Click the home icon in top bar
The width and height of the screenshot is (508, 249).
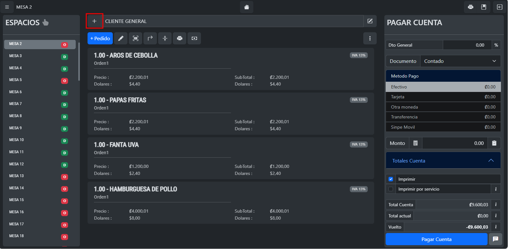pyautogui.click(x=246, y=7)
